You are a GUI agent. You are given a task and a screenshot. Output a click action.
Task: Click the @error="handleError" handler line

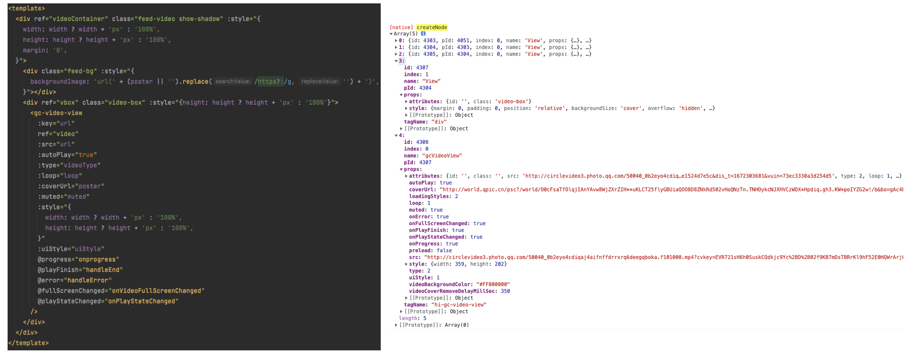75,280
